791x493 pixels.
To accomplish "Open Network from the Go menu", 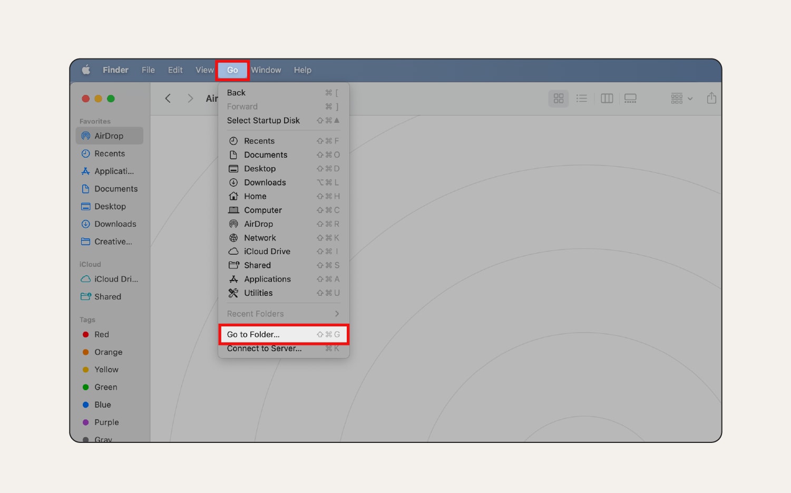I will 260,238.
